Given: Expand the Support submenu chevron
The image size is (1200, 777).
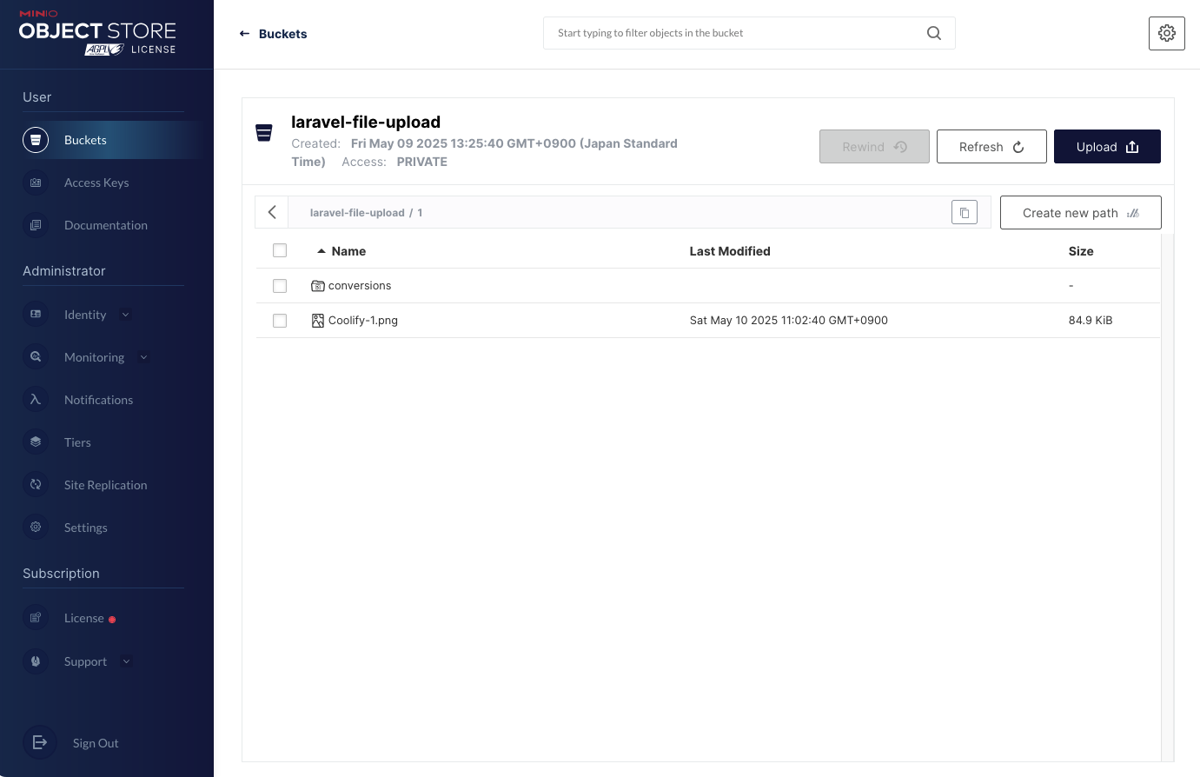Looking at the screenshot, I should [127, 661].
